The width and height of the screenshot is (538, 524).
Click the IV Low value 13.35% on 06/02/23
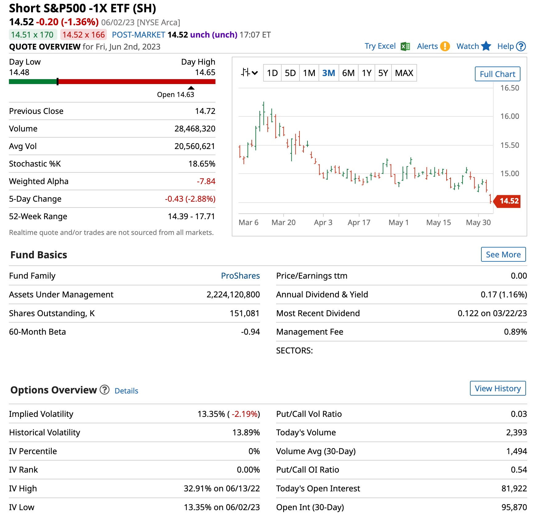222,507
